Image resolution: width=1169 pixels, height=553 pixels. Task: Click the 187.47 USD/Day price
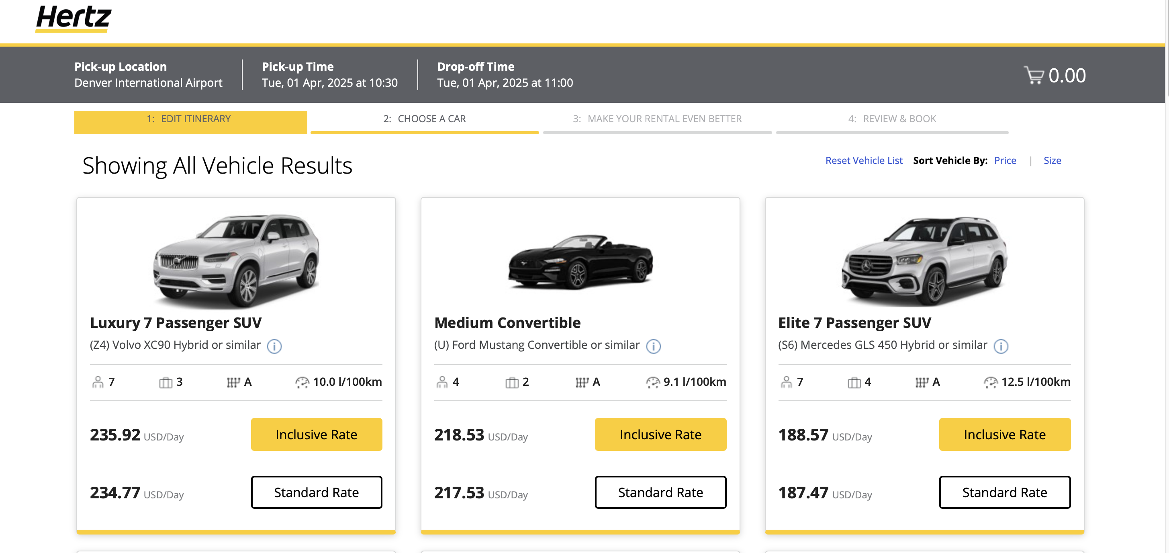825,493
